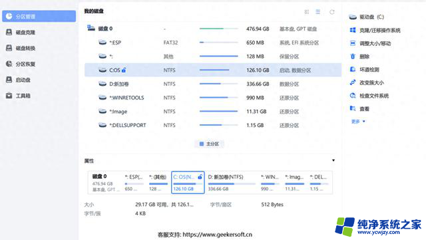Click 检查文件系统 action
The height and width of the screenshot is (240, 426).
pos(374,96)
